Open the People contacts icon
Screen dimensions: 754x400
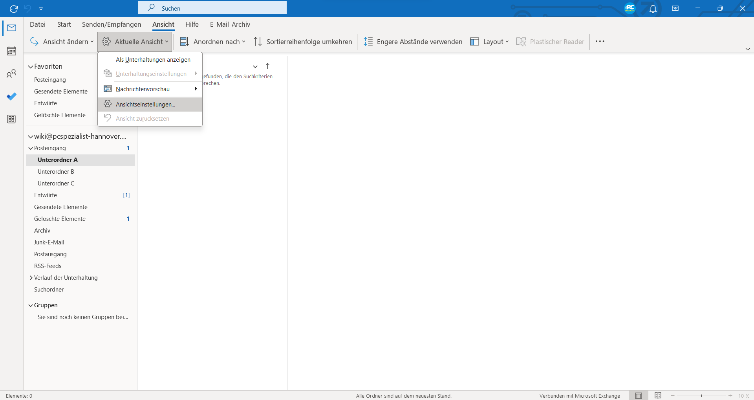pyautogui.click(x=11, y=74)
